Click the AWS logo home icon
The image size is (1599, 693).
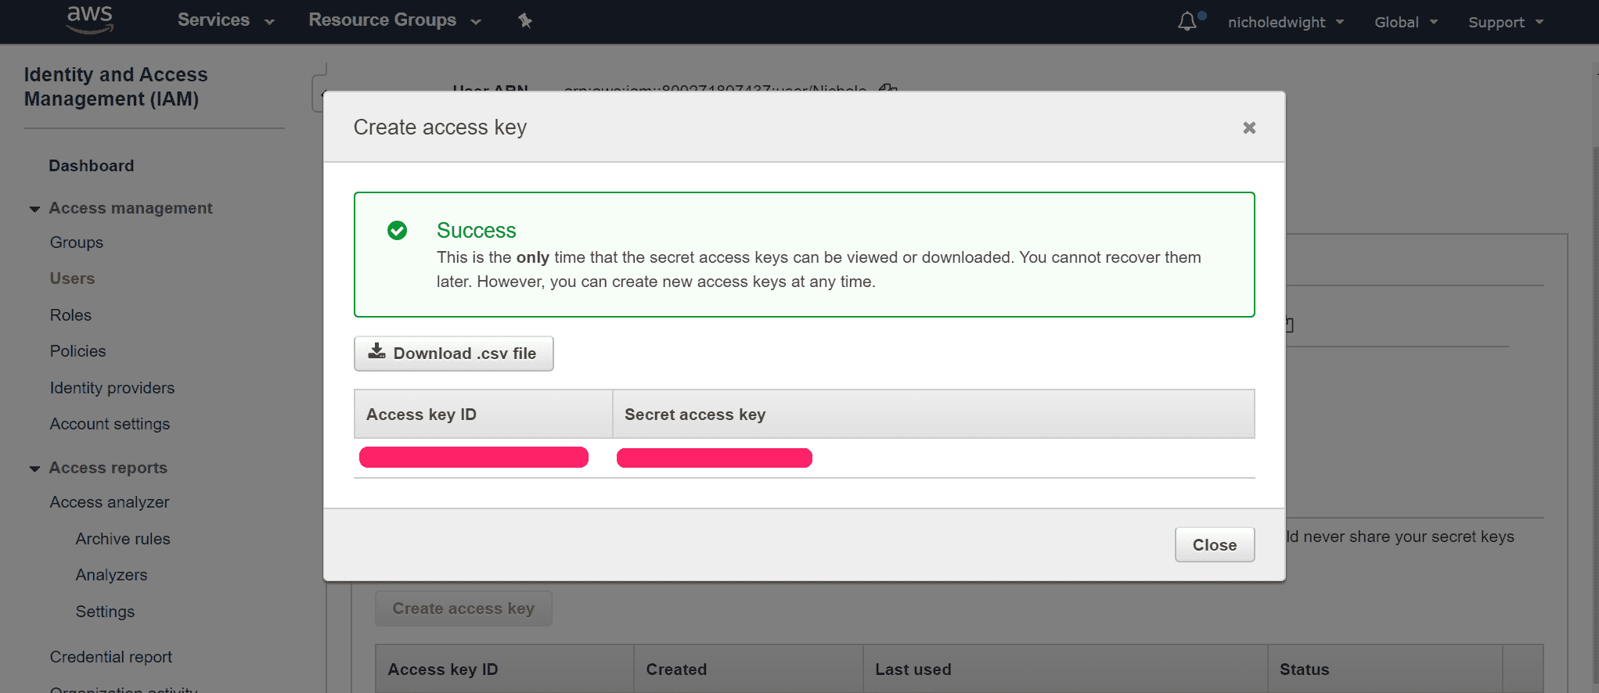[90, 20]
